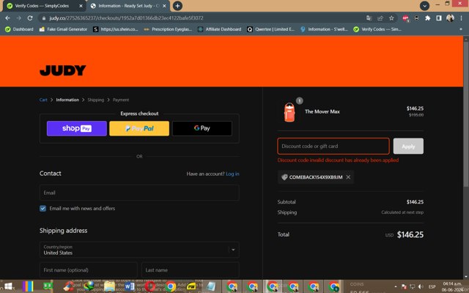The image size is (469, 293).
Task: Open the Chrome three-dot menu
Action: tap(461, 18)
